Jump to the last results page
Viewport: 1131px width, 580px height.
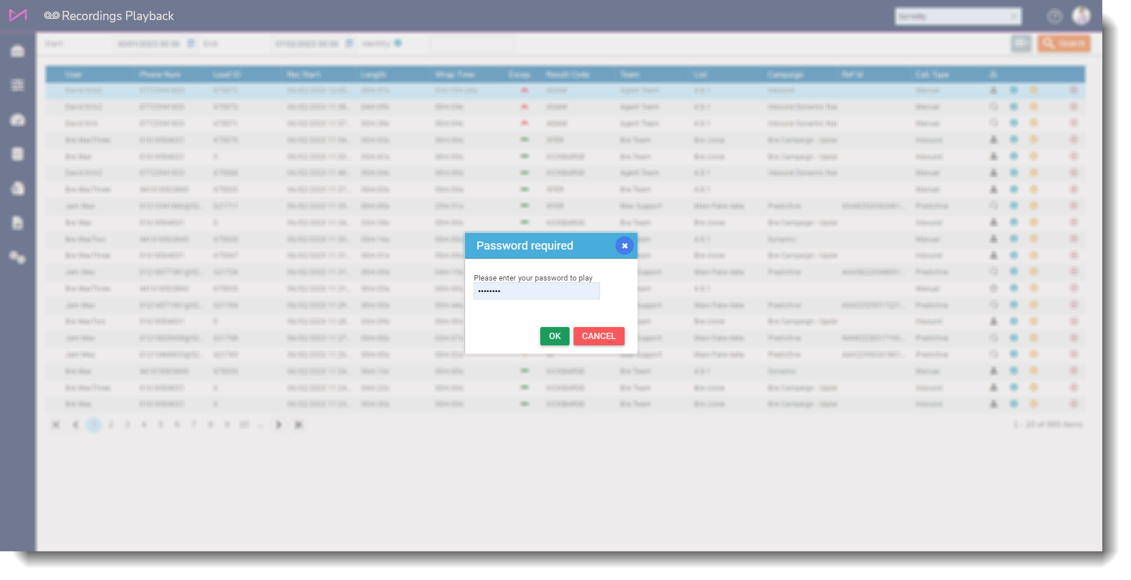(x=299, y=425)
